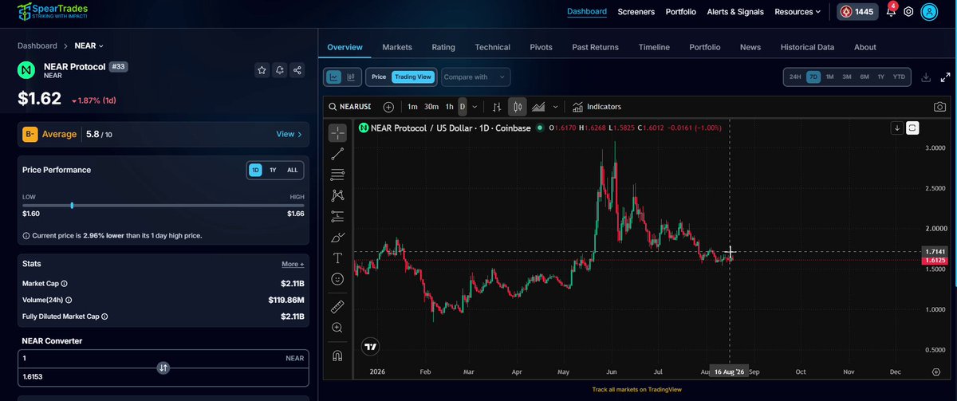Open the Markets tab
This screenshot has width=957, height=401.
397,47
